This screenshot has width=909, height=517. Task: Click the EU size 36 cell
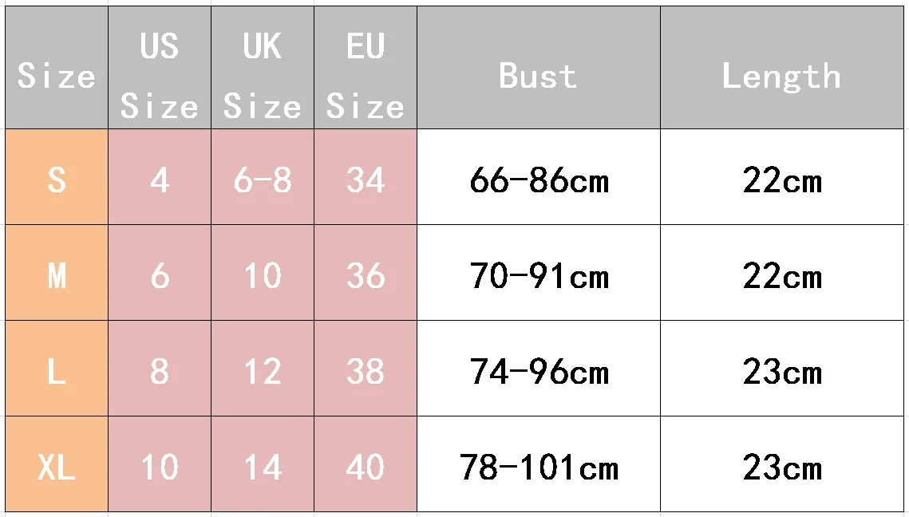pos(366,272)
